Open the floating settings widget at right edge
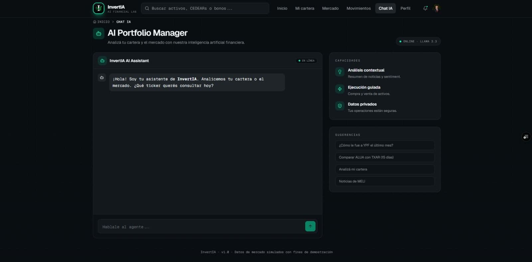Viewport: 532px width, 262px height. point(526,137)
